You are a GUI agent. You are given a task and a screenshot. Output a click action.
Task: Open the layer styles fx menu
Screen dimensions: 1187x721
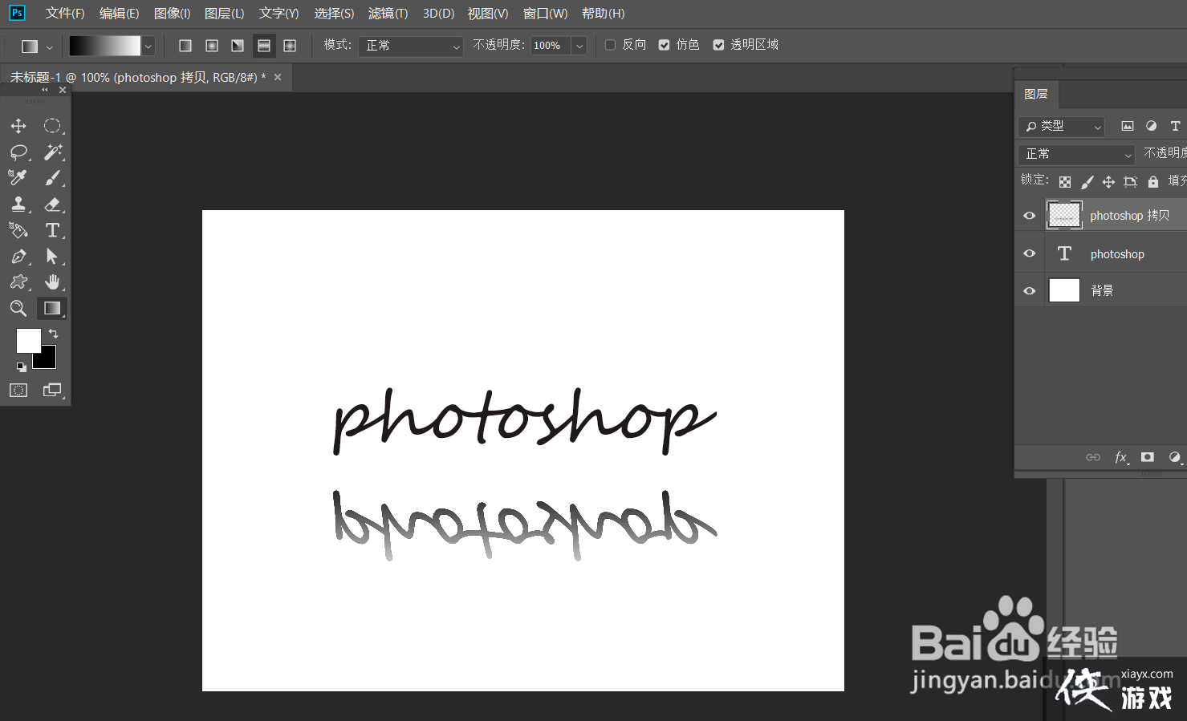click(x=1120, y=457)
